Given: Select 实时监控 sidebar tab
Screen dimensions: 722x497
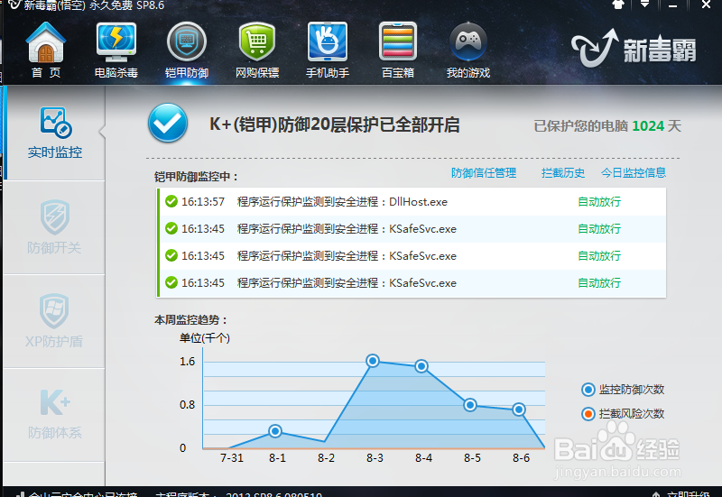Looking at the screenshot, I should coord(54,133).
